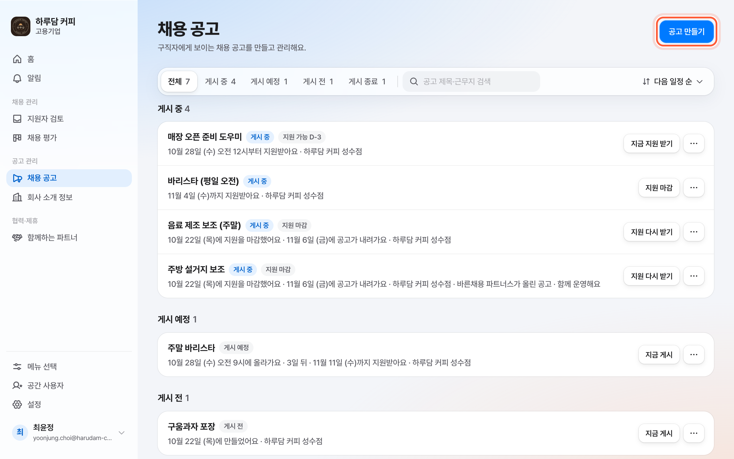Open more options for 매장 오픈 준비 도우미
Screen dimensions: 734x459
[694, 144]
